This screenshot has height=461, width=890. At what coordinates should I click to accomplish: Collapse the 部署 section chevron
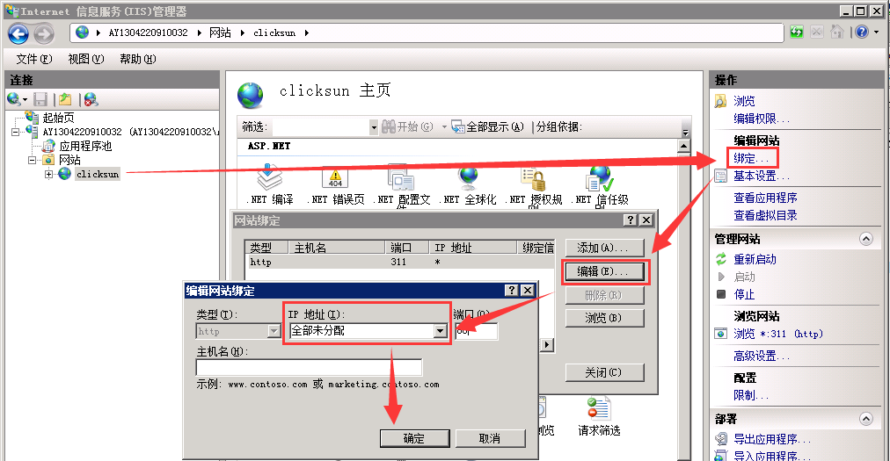pos(865,419)
